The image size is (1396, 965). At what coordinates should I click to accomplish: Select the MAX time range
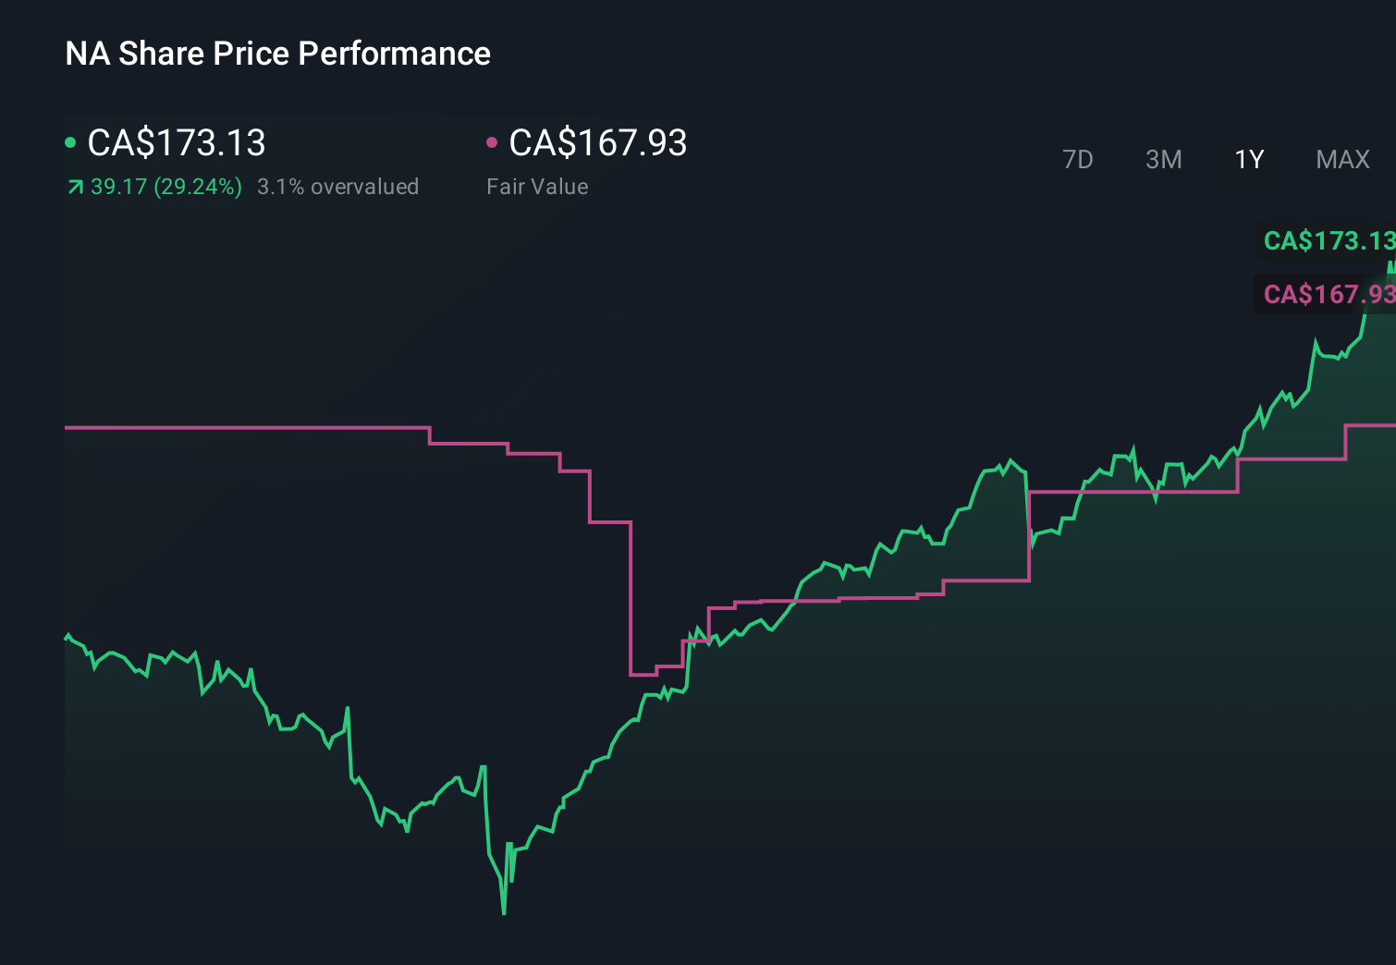point(1342,159)
